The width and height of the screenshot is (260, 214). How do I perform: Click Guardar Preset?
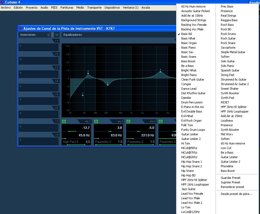tap(230, 178)
